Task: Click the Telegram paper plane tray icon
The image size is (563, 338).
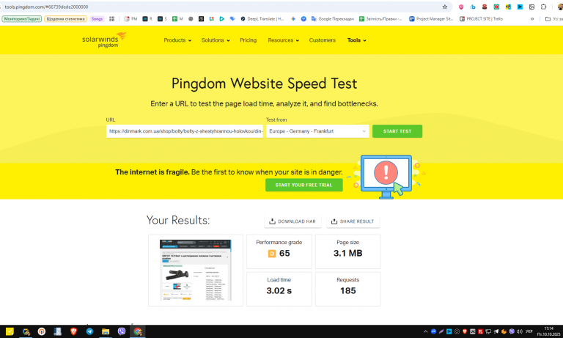Action: point(496,331)
